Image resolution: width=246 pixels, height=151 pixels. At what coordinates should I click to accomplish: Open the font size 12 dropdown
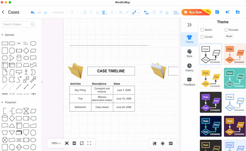pyautogui.click(x=74, y=12)
